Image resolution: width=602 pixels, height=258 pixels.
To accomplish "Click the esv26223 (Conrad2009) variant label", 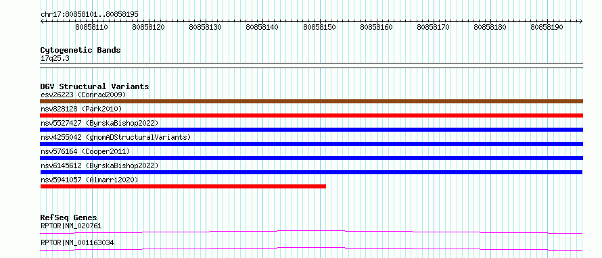I will point(83,95).
